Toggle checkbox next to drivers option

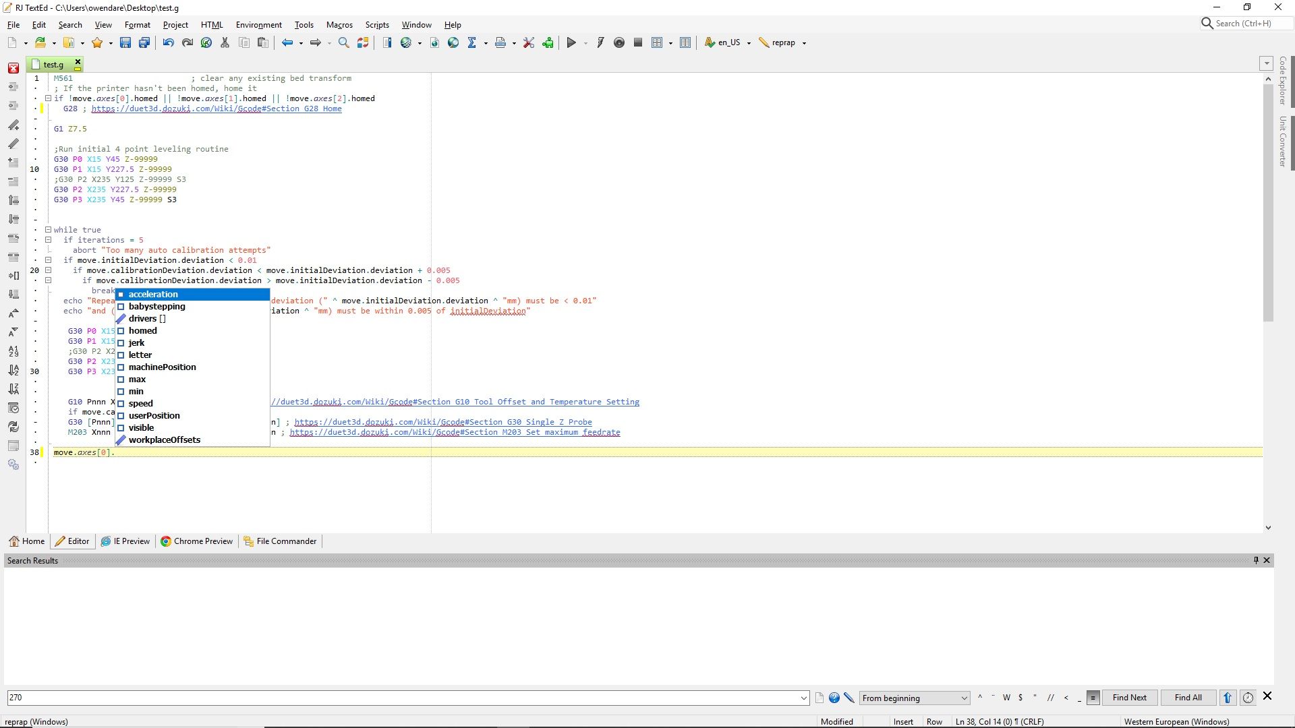(120, 318)
